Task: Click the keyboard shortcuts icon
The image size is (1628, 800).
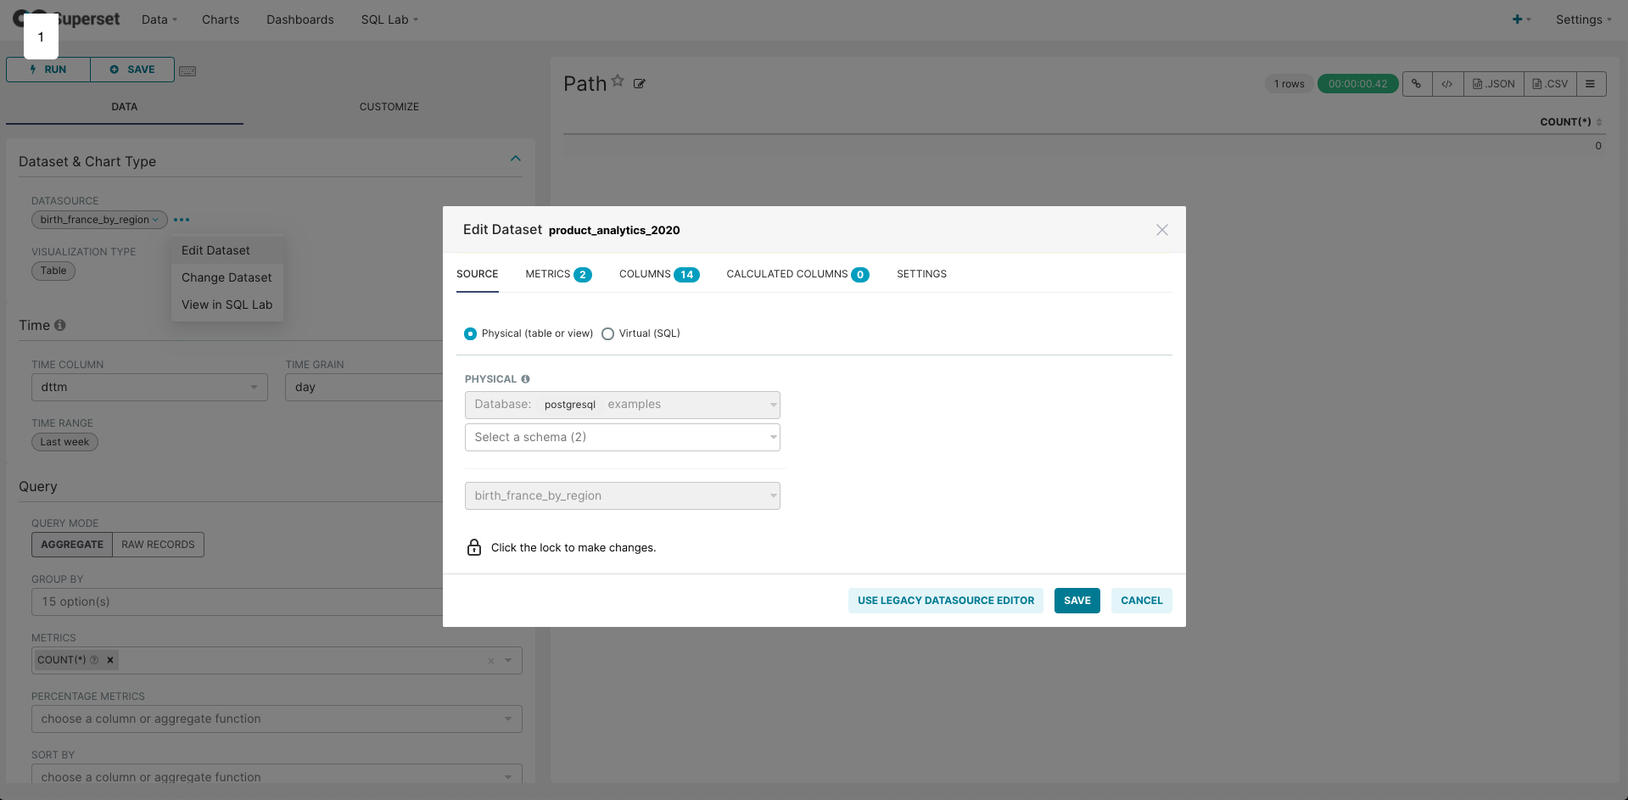Action: [x=187, y=70]
